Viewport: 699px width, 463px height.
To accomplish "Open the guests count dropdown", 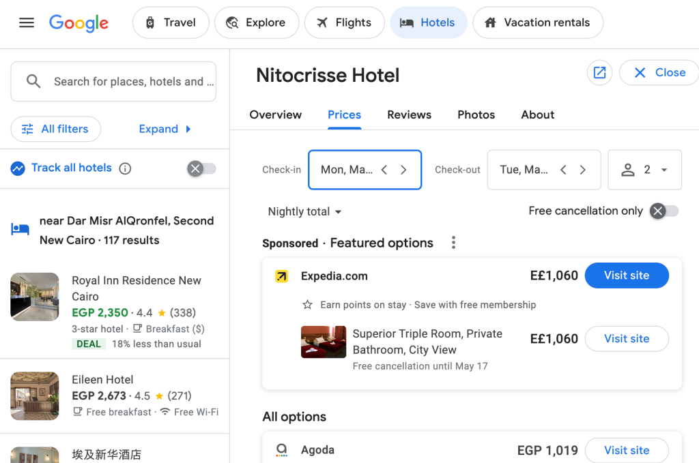I will [644, 170].
